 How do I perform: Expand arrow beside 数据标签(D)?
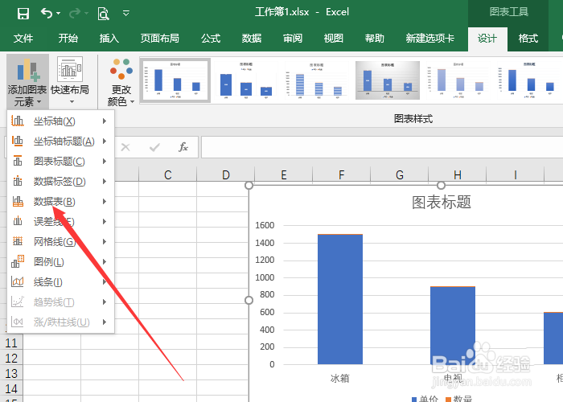coord(105,182)
